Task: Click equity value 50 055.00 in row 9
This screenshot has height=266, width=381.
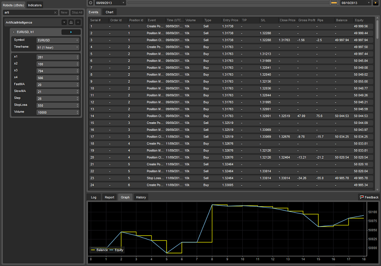Action: [361, 81]
